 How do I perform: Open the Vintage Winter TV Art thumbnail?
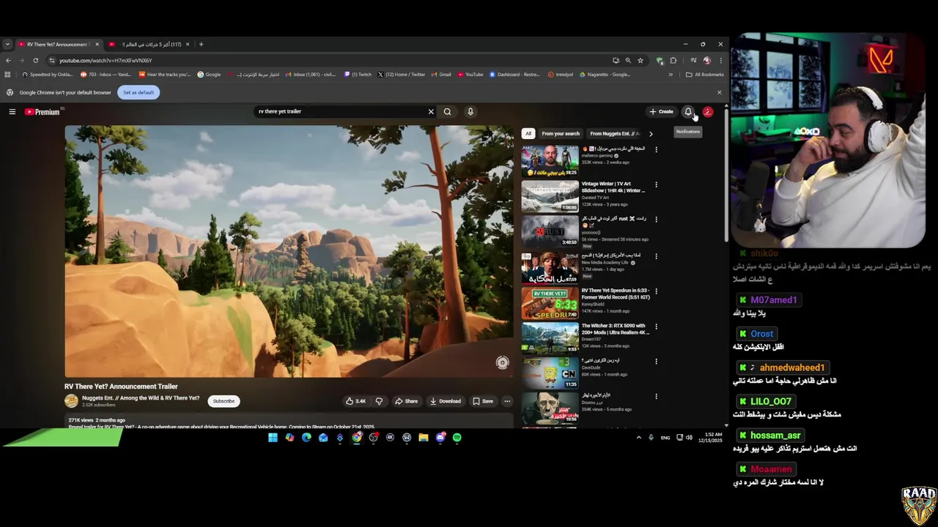[x=550, y=196]
